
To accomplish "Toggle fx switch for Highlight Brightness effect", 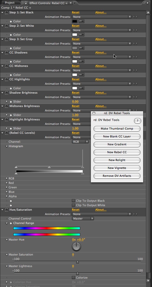I will point(7,120).
